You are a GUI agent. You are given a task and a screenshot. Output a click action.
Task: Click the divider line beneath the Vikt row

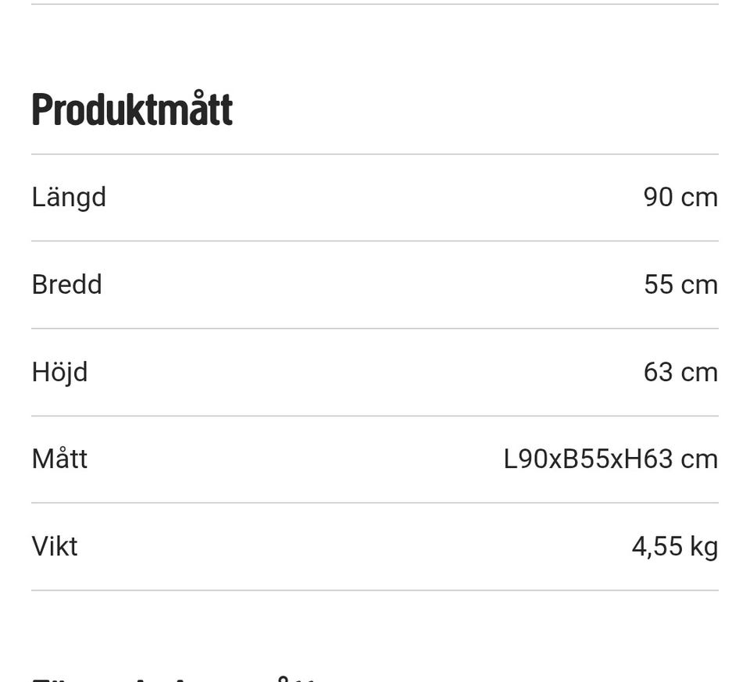(x=375, y=590)
